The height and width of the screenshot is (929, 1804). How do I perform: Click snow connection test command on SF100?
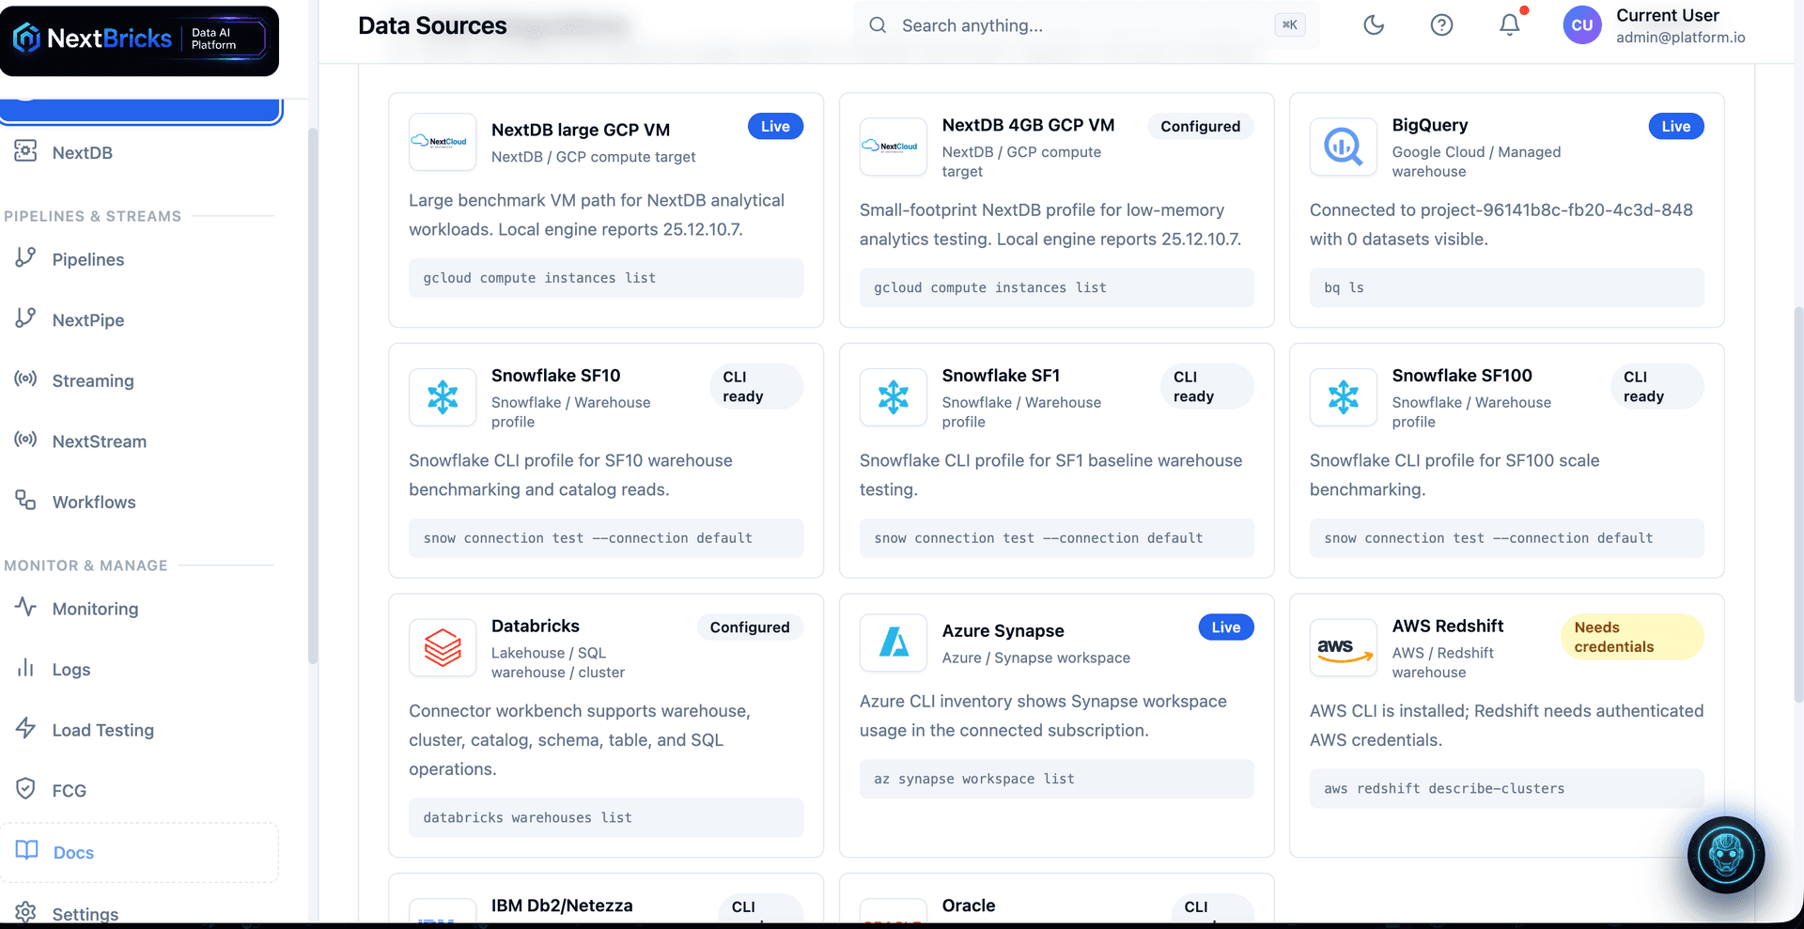[x=1507, y=538]
